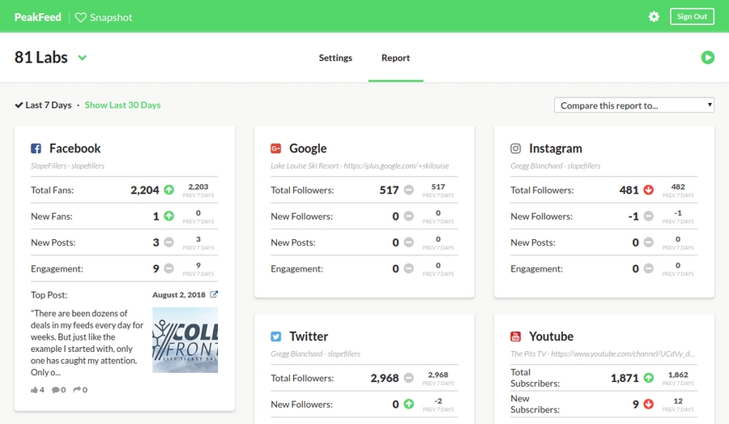
Task: Click the top post shares arrow icon
Action: 77,389
